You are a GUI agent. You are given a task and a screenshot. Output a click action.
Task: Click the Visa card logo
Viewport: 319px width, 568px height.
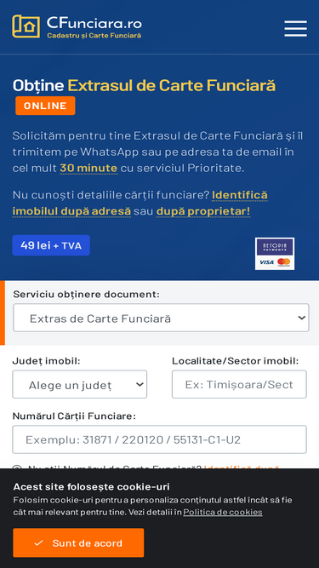(266, 262)
